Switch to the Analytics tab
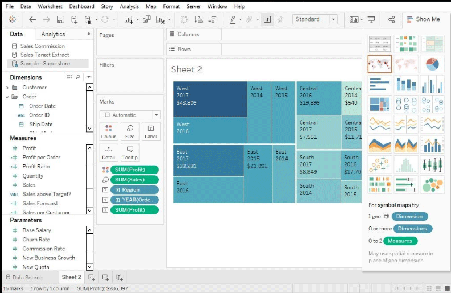The height and width of the screenshot is (293, 451). point(53,34)
